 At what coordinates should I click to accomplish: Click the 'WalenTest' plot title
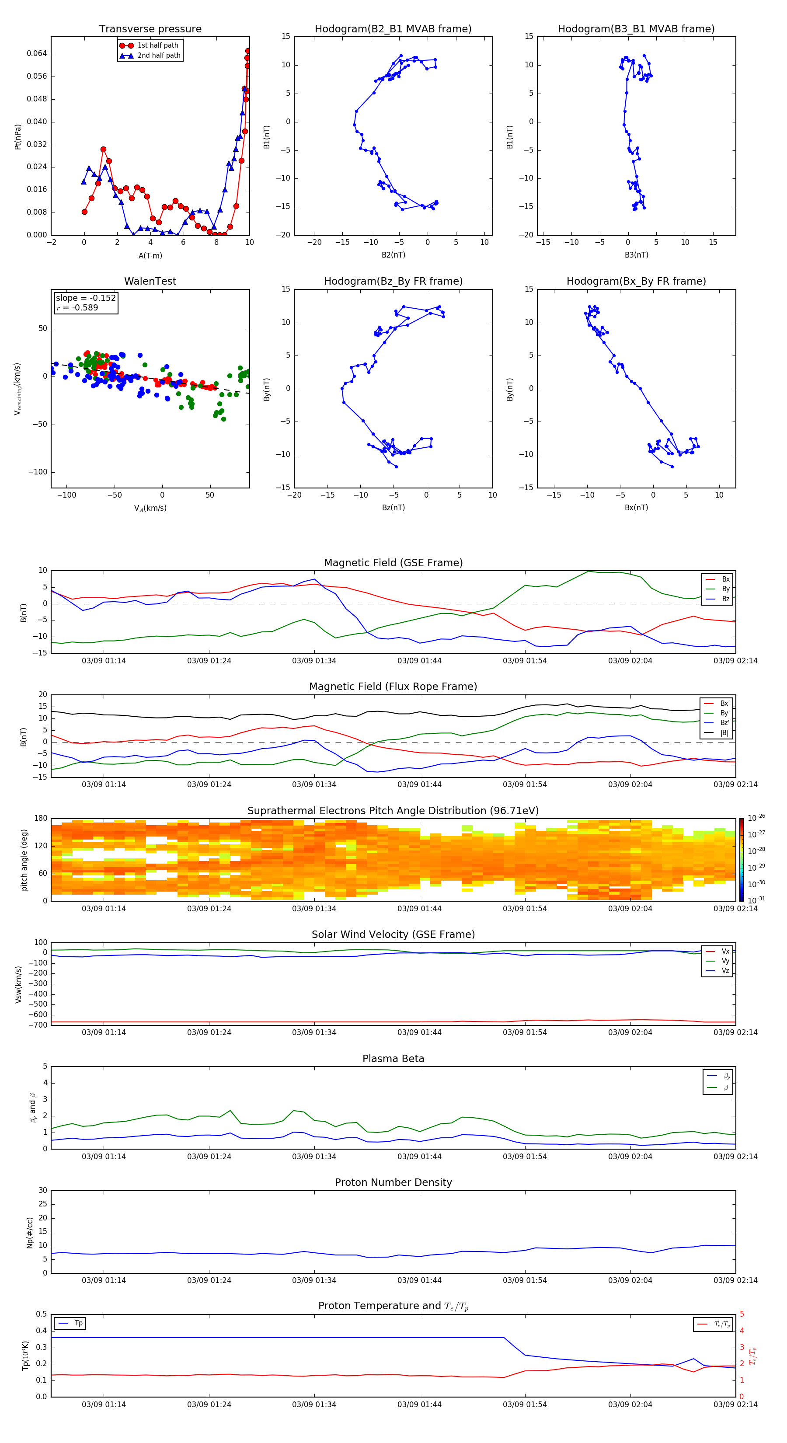150,281
